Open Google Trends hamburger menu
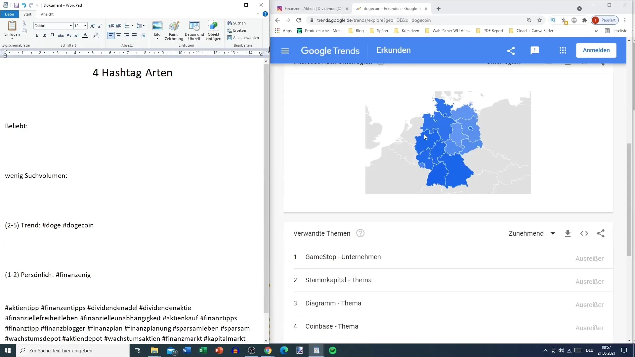The image size is (635, 357). 285,51
